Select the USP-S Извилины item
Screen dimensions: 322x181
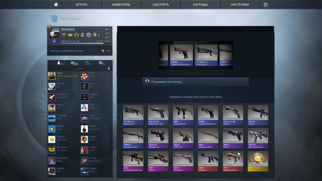click(x=183, y=161)
